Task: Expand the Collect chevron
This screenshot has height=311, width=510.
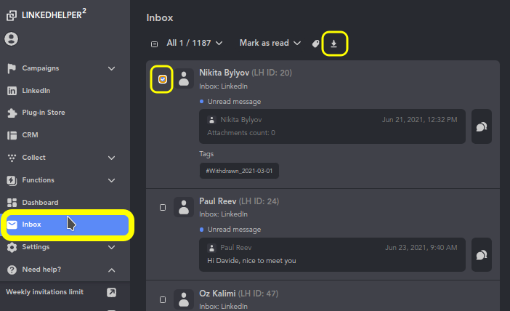Action: click(112, 158)
